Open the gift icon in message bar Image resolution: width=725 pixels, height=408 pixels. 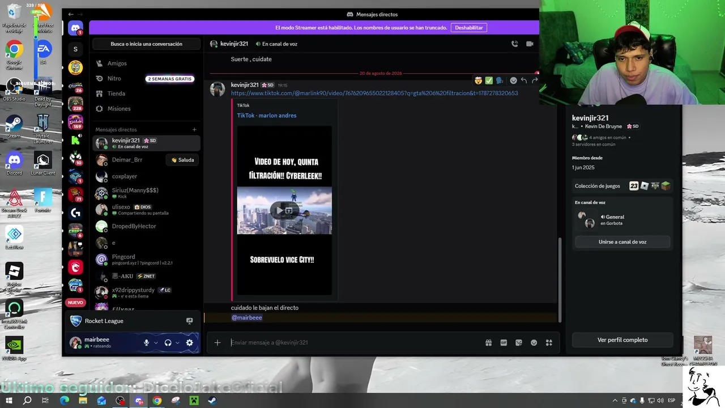pos(488,342)
